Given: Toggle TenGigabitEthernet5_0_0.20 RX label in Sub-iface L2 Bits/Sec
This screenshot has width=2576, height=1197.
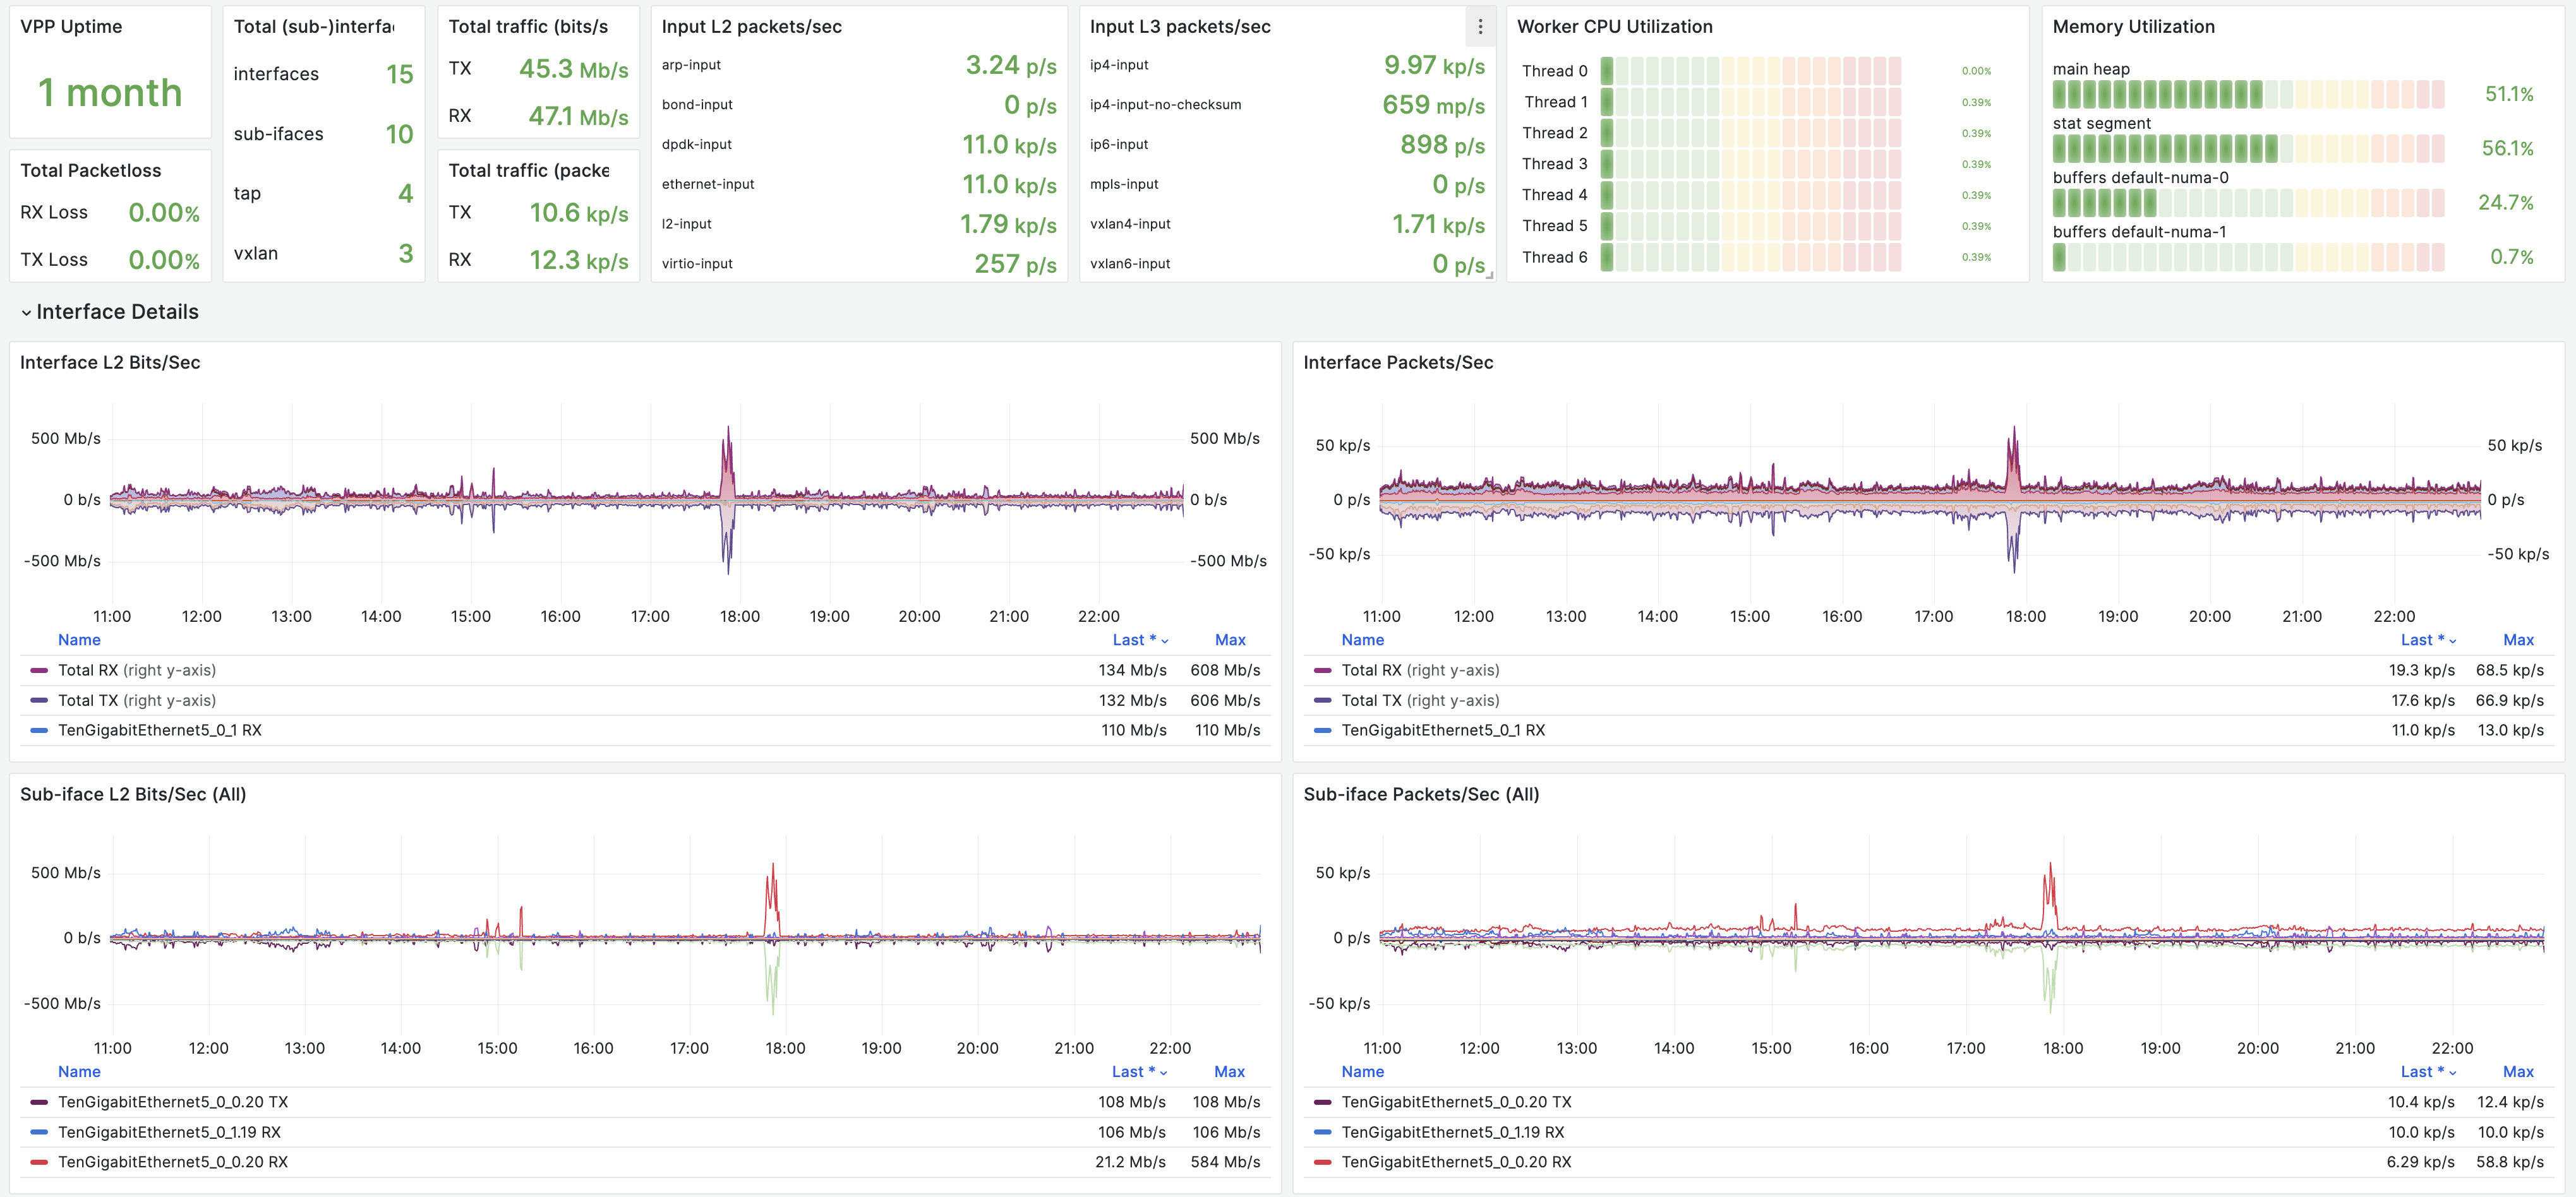Looking at the screenshot, I should pos(172,1162).
